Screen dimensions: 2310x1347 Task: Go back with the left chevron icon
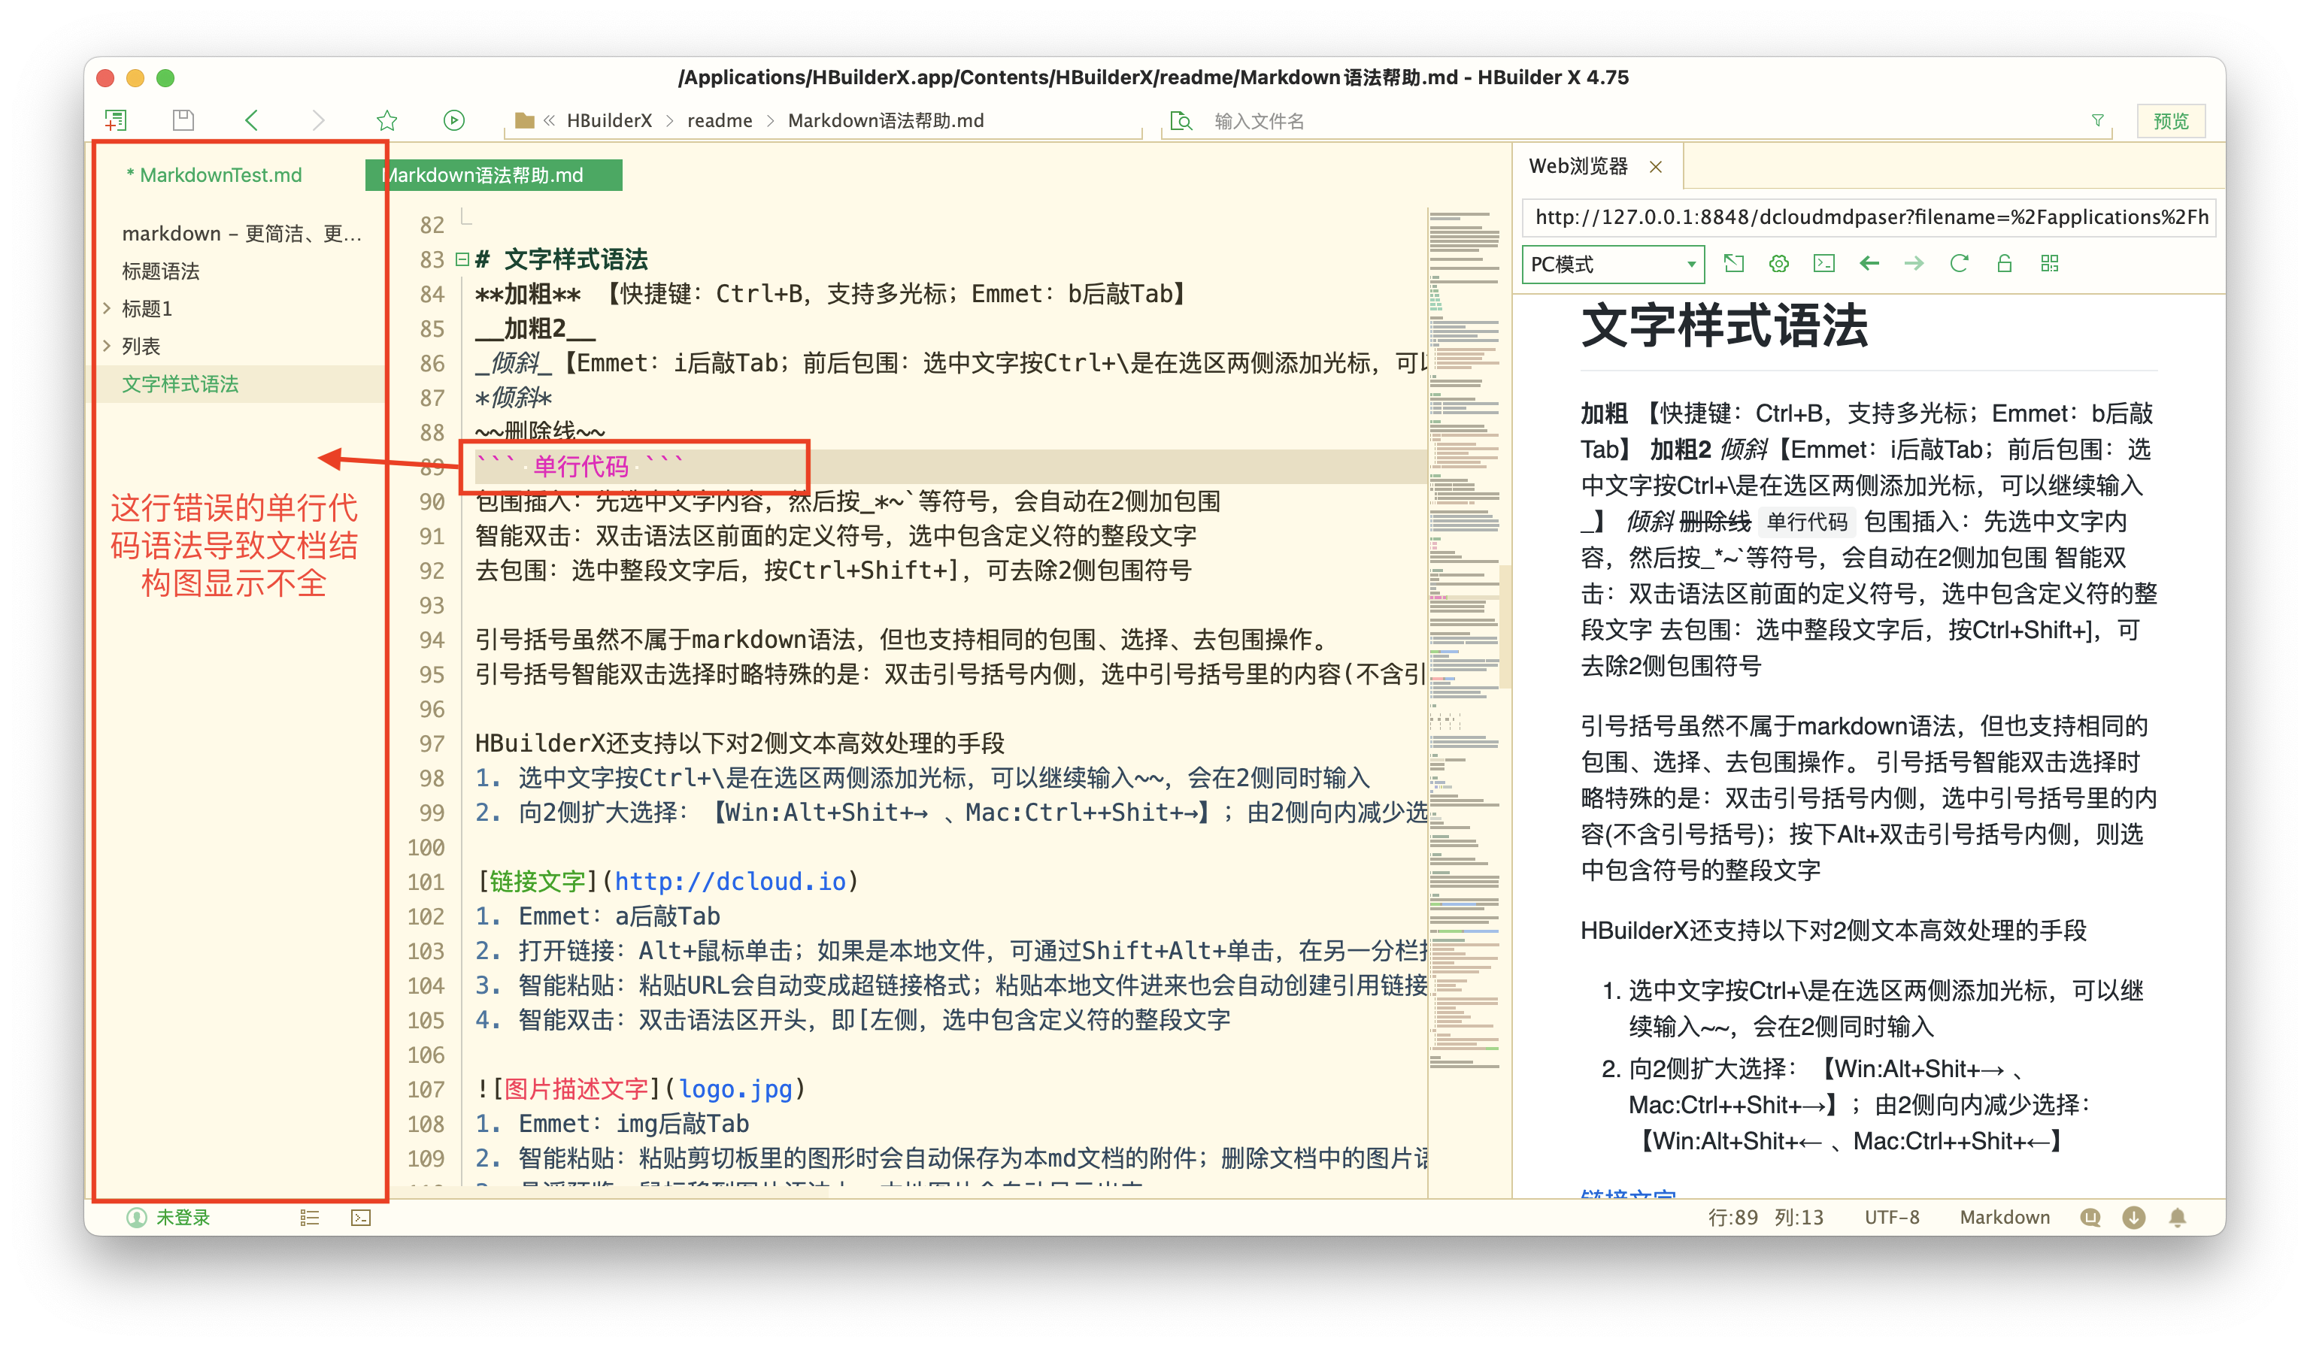tap(251, 120)
